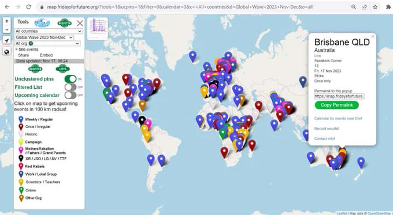Click the orange pin in southeastern USA
This screenshot has height=215, width=393.
click(142, 106)
